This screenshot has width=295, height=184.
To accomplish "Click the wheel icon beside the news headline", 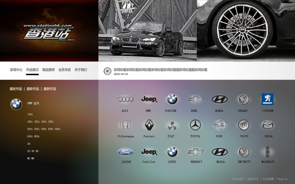I will point(107,71).
